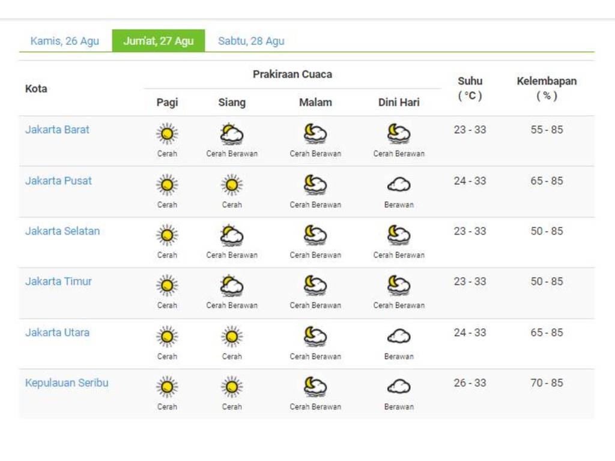Click Jakarta Pusat night weather icon
This screenshot has height=461, width=615.
click(315, 184)
